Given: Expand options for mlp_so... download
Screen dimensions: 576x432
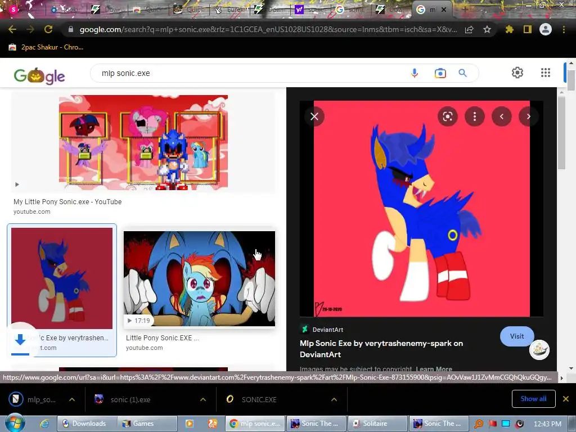Looking at the screenshot, I should click(x=72, y=399).
